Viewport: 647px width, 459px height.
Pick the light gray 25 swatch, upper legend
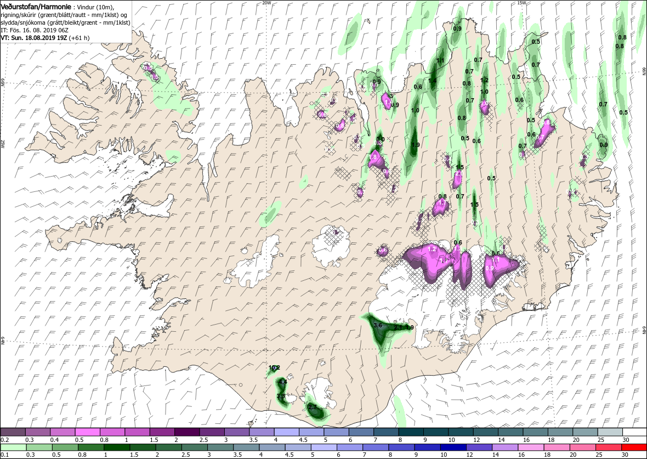[x=610, y=432]
